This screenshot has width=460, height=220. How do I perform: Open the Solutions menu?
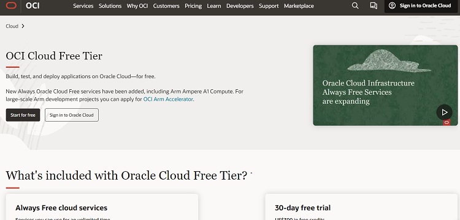point(110,6)
